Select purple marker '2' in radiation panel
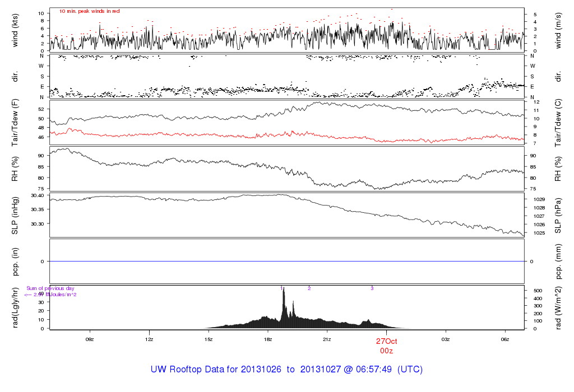 click(x=309, y=288)
